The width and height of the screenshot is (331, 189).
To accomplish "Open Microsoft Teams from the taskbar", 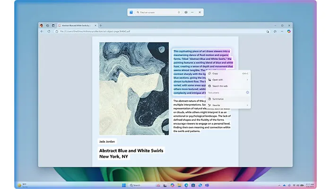I will (x=207, y=185).
